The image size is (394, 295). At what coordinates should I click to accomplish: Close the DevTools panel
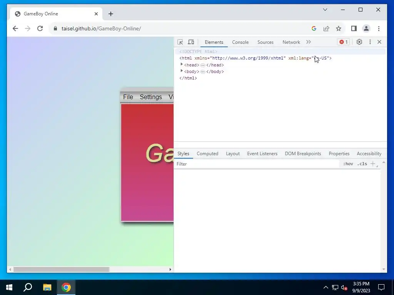point(379,42)
